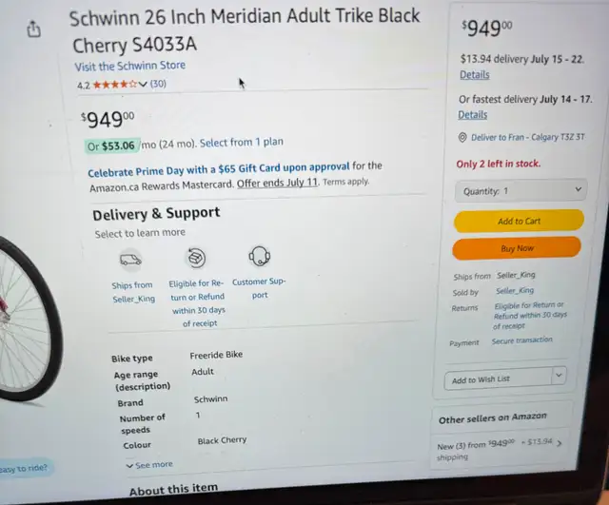Screen dimensions: 609x505
Task: Click Select from 1 plan link
Action: tap(242, 143)
